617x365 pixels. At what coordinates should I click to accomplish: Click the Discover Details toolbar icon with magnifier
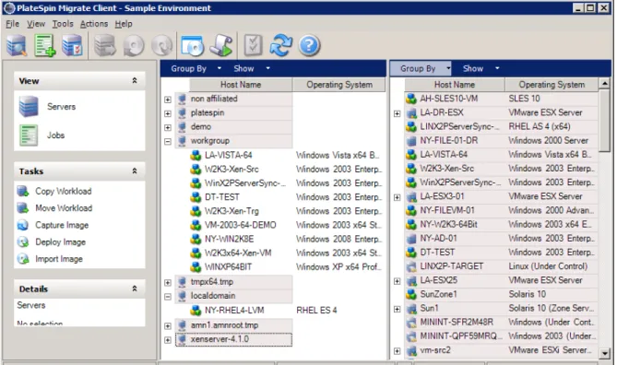coord(17,45)
